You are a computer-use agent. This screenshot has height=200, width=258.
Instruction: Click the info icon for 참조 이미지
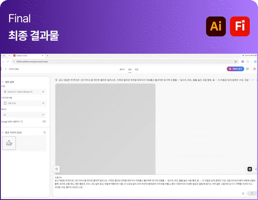[45, 133]
